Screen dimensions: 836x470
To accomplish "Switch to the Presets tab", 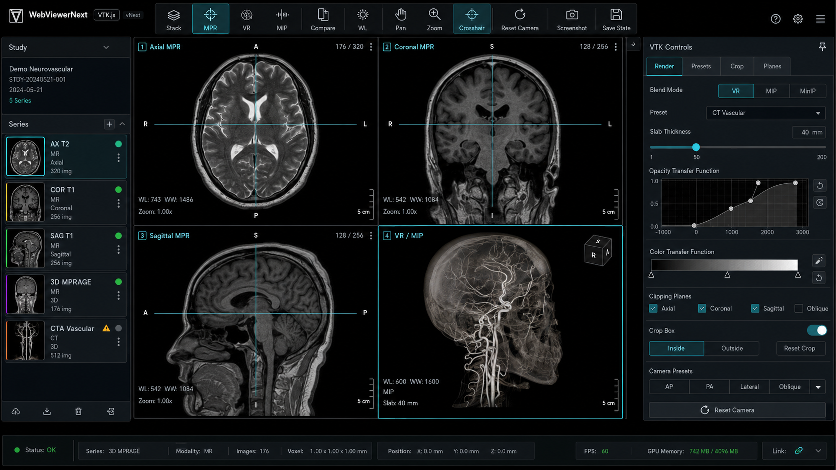I will click(x=701, y=66).
